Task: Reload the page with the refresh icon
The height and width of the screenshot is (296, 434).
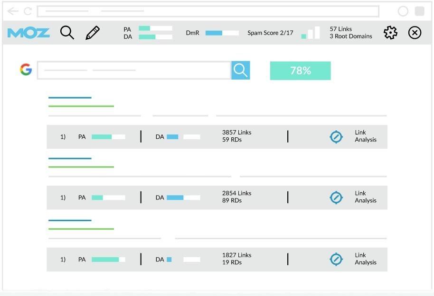Action: pyautogui.click(x=28, y=11)
